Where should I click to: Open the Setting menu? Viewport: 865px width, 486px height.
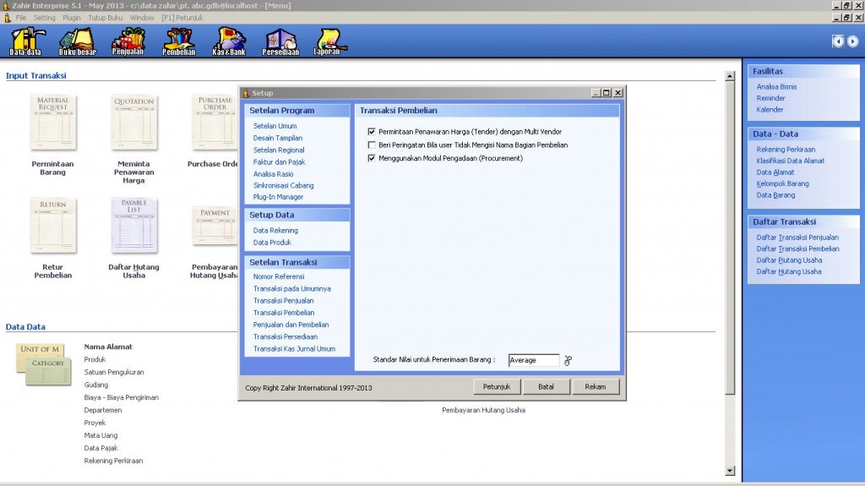(x=45, y=18)
